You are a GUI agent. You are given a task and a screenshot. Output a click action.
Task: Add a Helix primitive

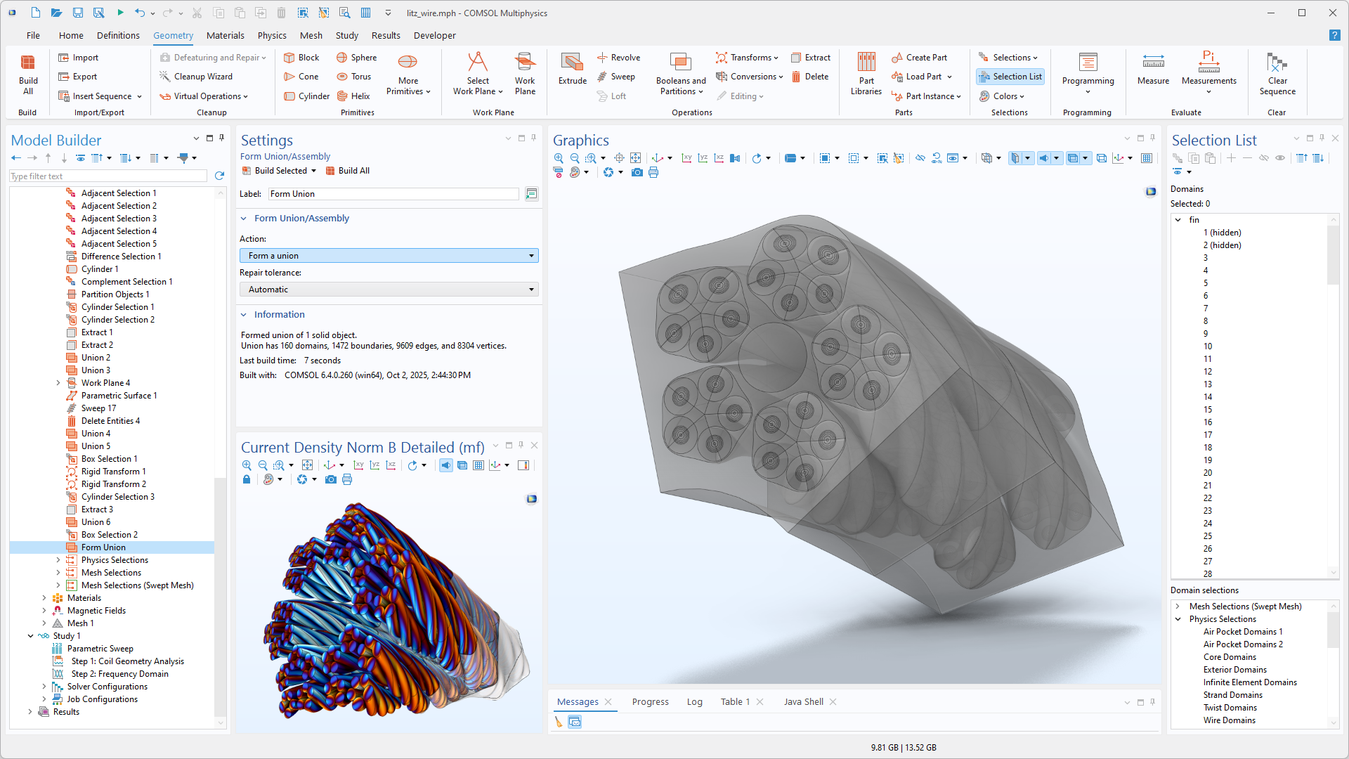353,96
